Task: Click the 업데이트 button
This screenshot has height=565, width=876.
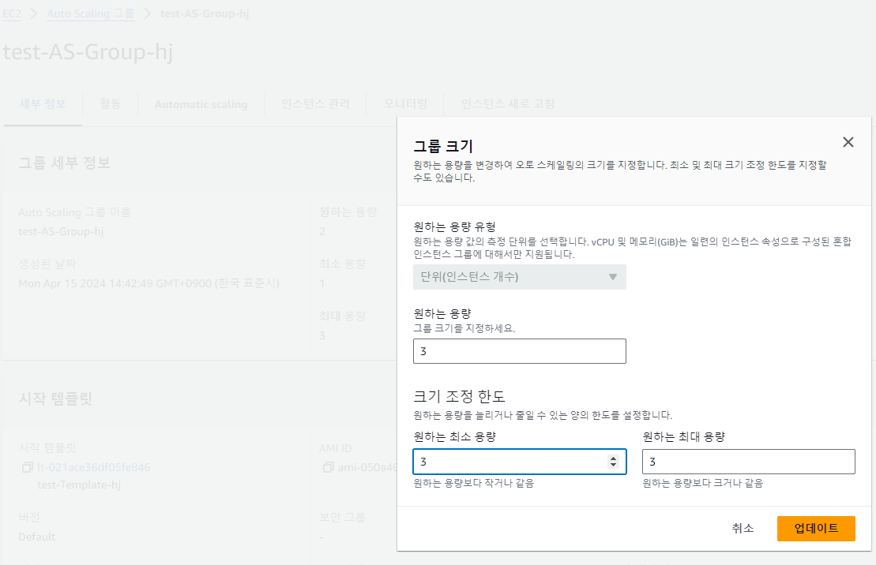Action: (x=816, y=529)
